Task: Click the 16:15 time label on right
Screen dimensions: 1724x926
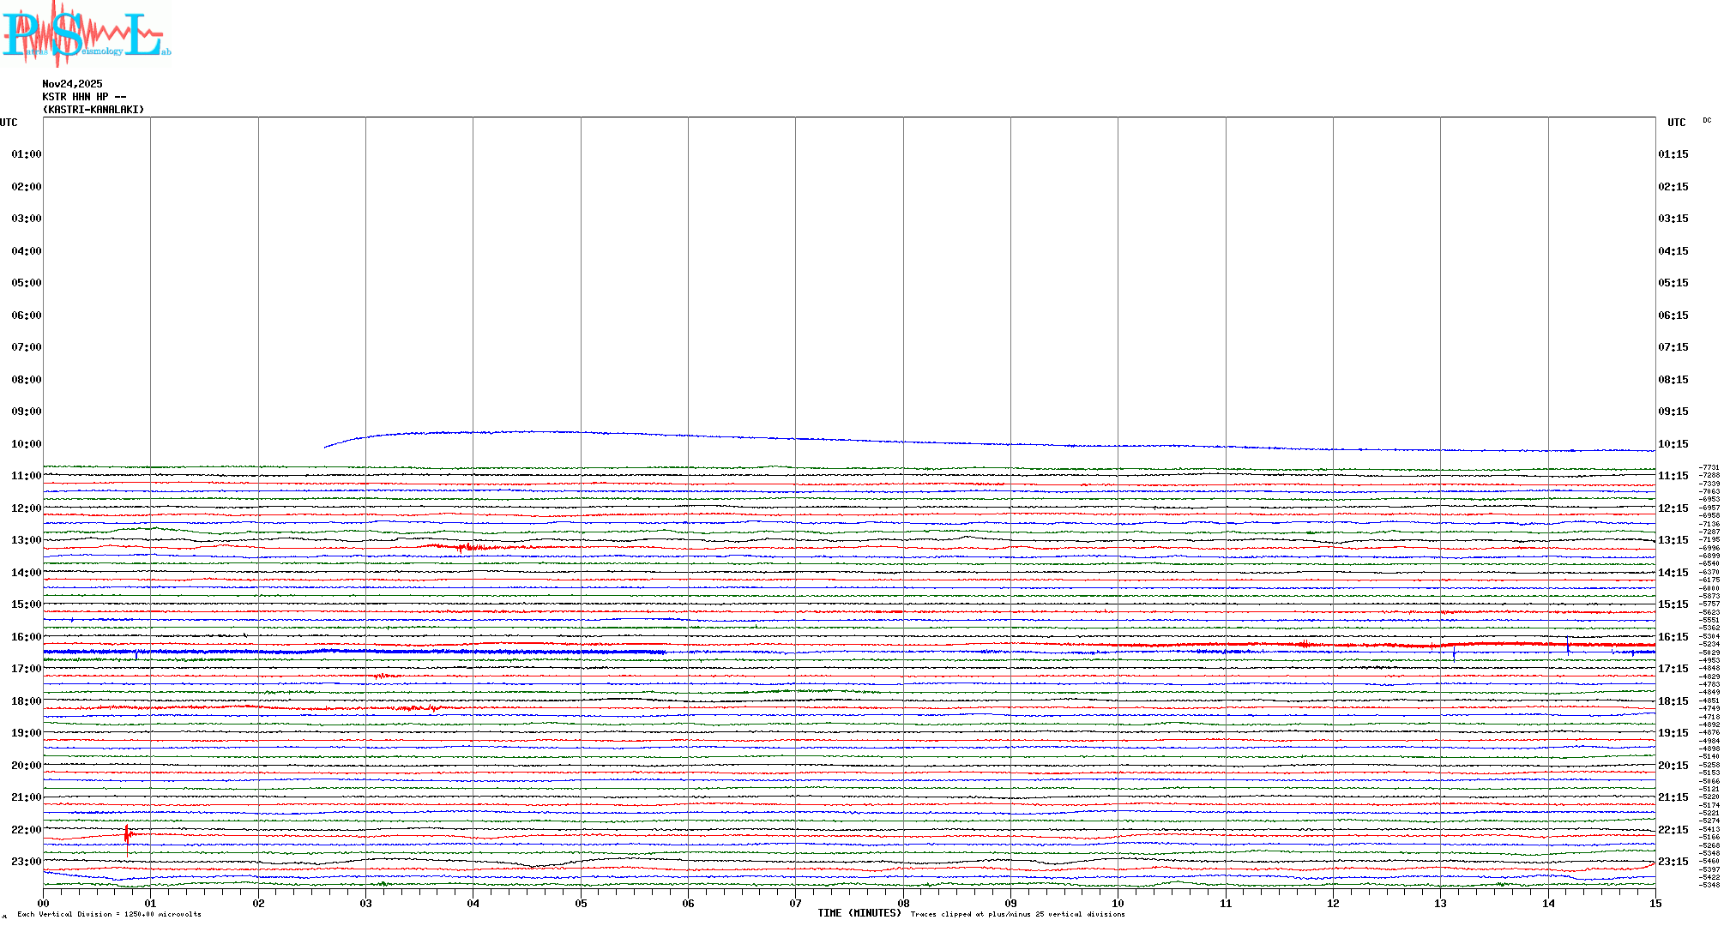Action: 1673,637
